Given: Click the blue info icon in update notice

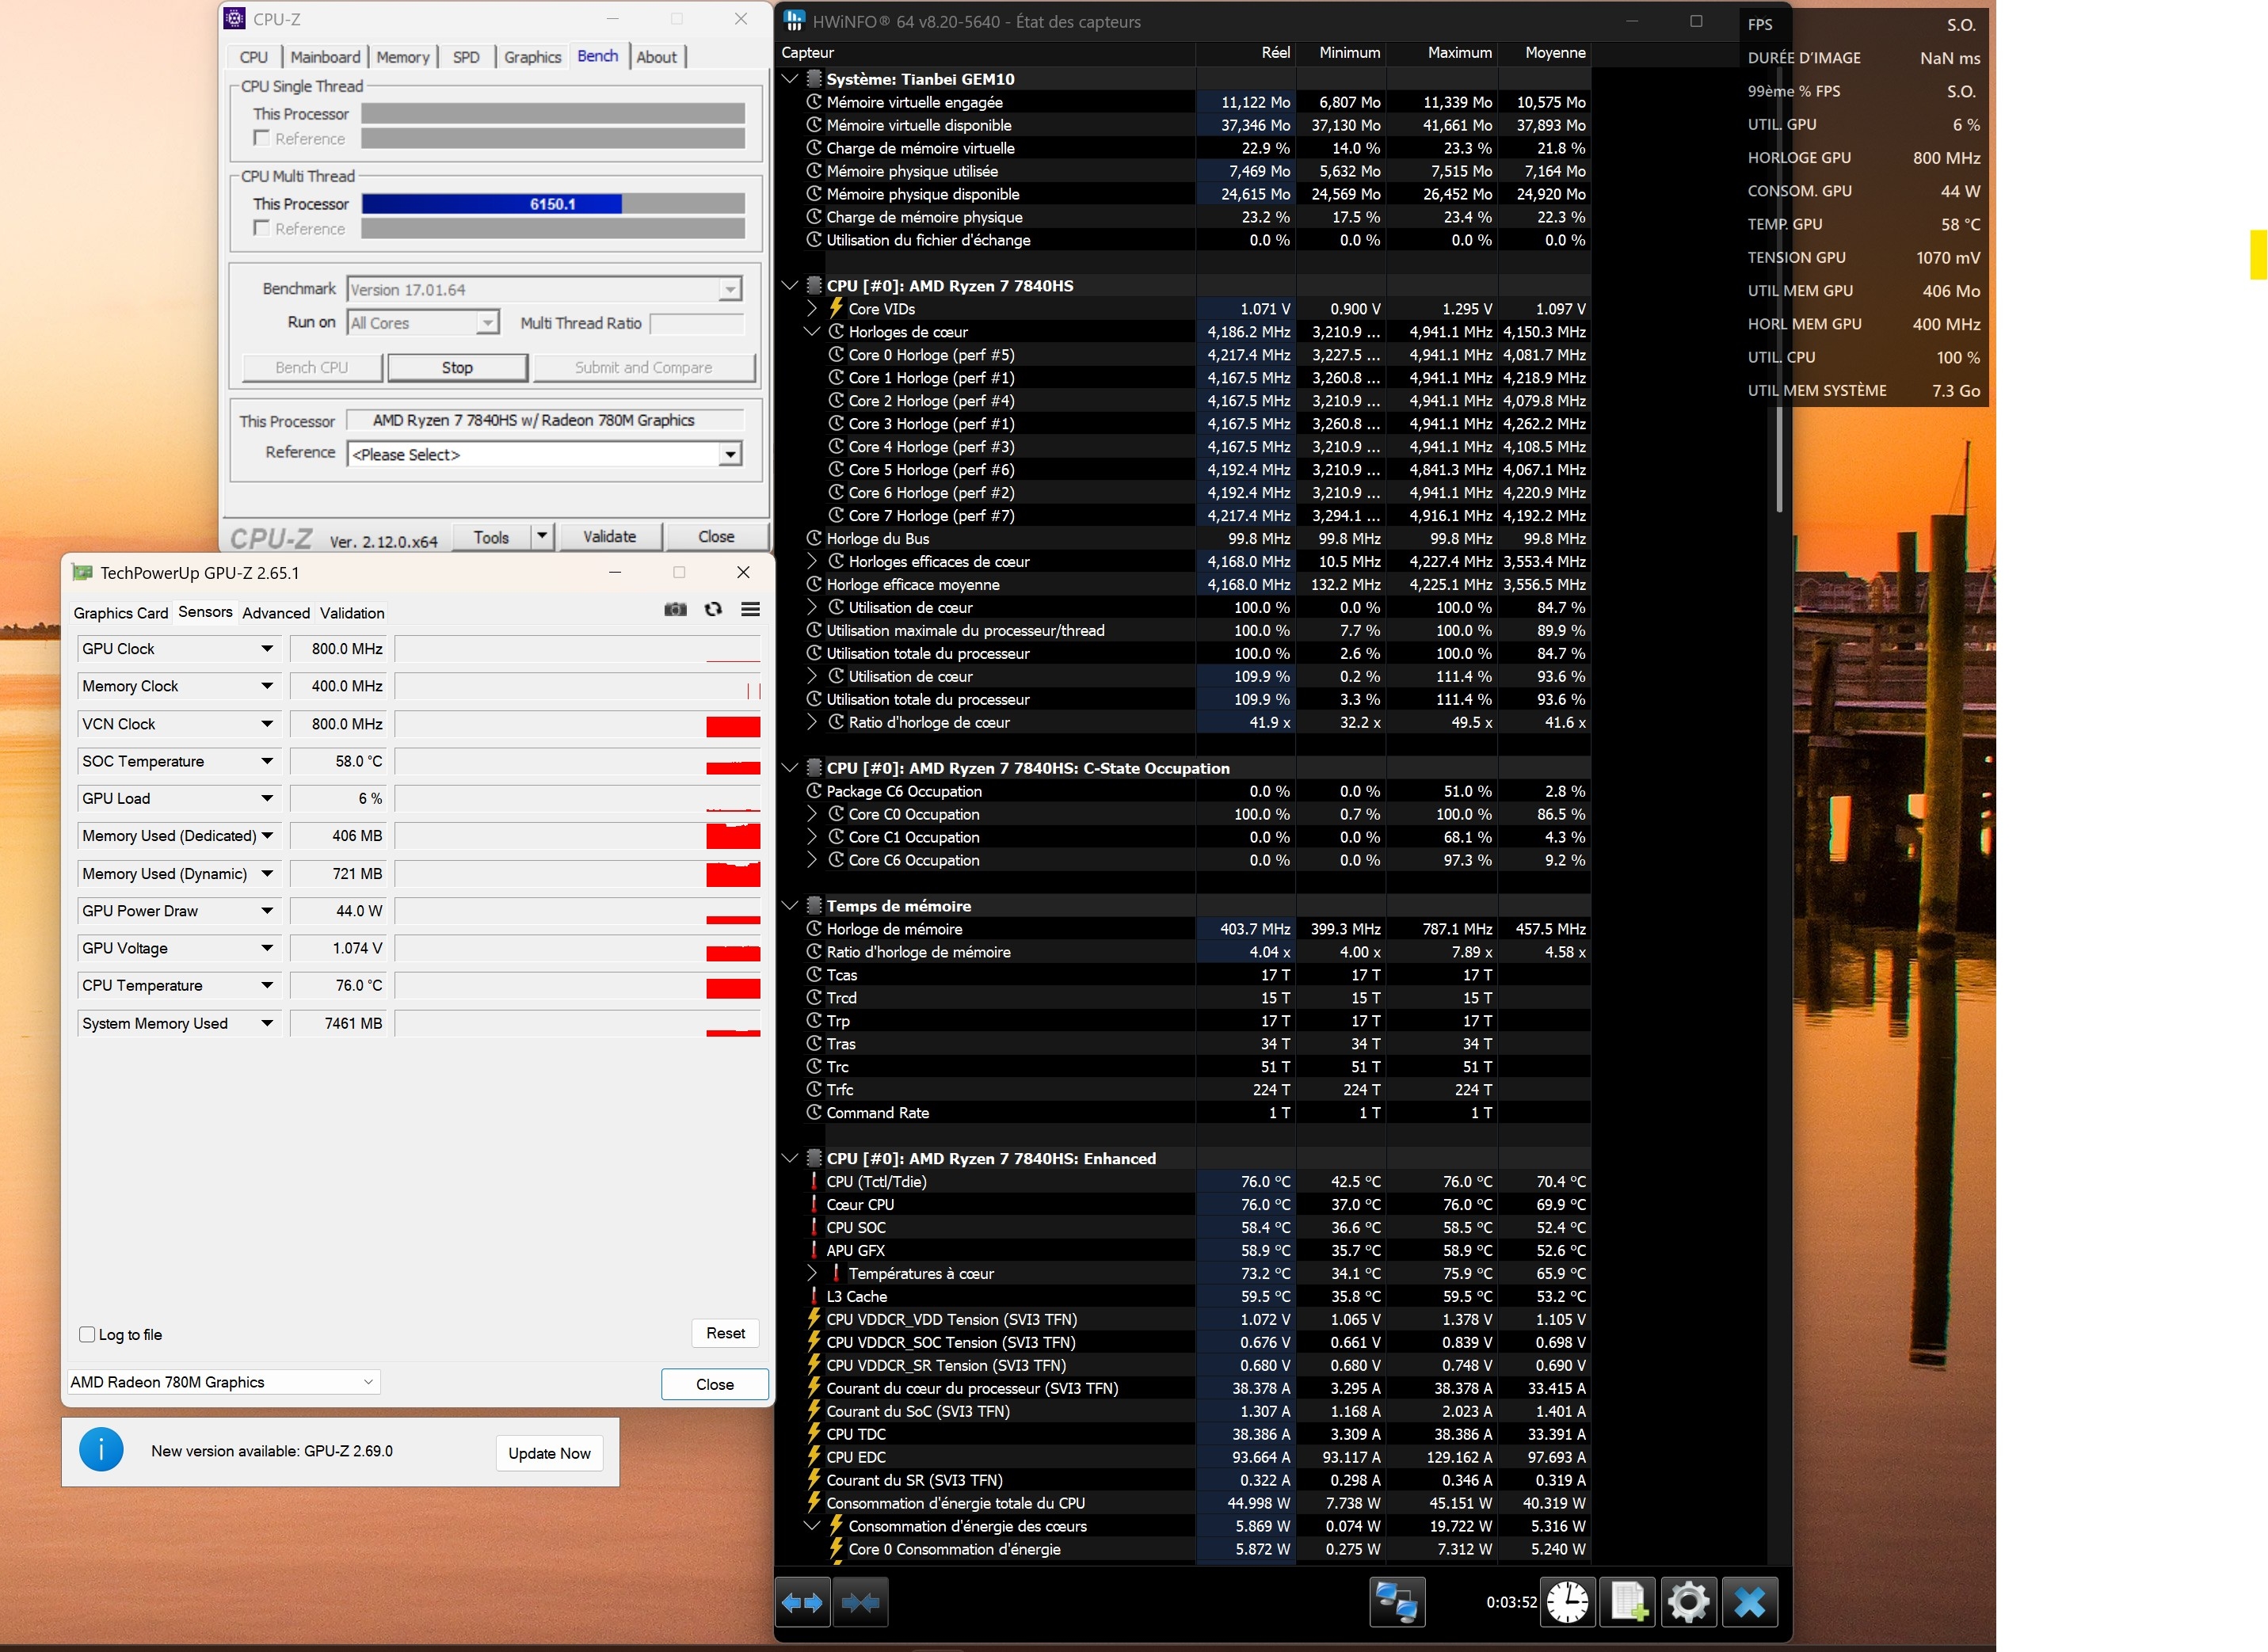Looking at the screenshot, I should pyautogui.click(x=101, y=1450).
